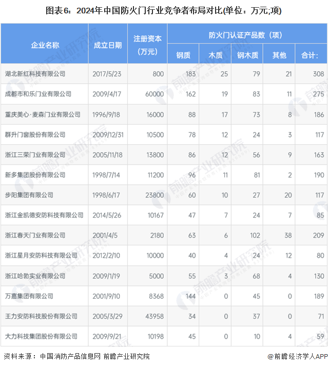Click company name '浙江金凯德安防科技有限公司'
Viewport: 328px width, 367px height.
[x=44, y=216]
